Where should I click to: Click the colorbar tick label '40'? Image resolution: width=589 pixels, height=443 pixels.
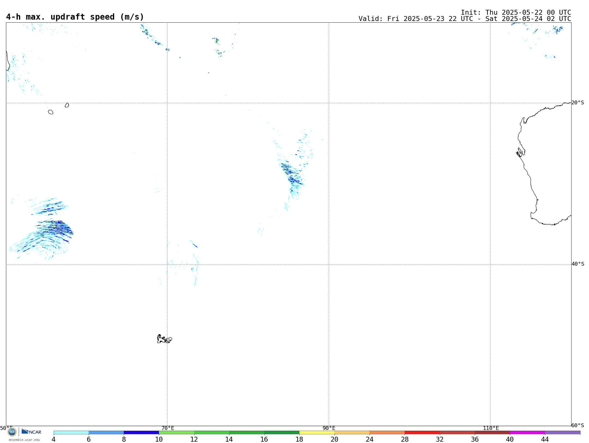point(510,439)
